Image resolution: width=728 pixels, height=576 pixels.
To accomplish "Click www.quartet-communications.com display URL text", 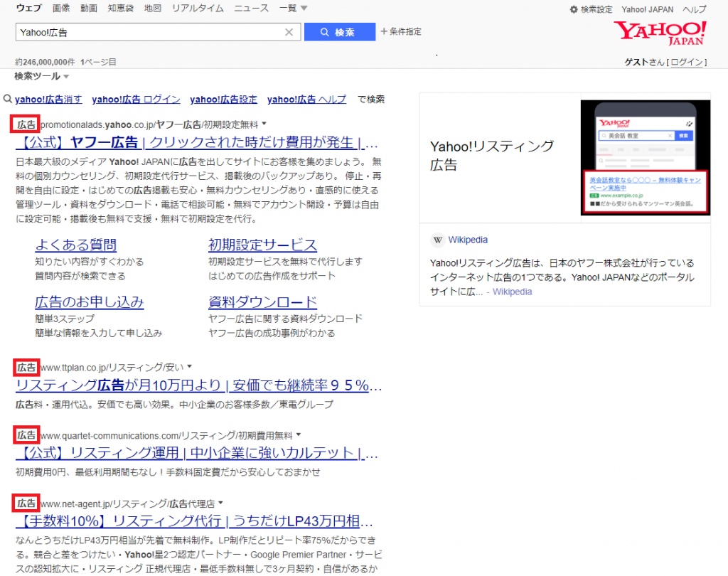I will coord(166,436).
